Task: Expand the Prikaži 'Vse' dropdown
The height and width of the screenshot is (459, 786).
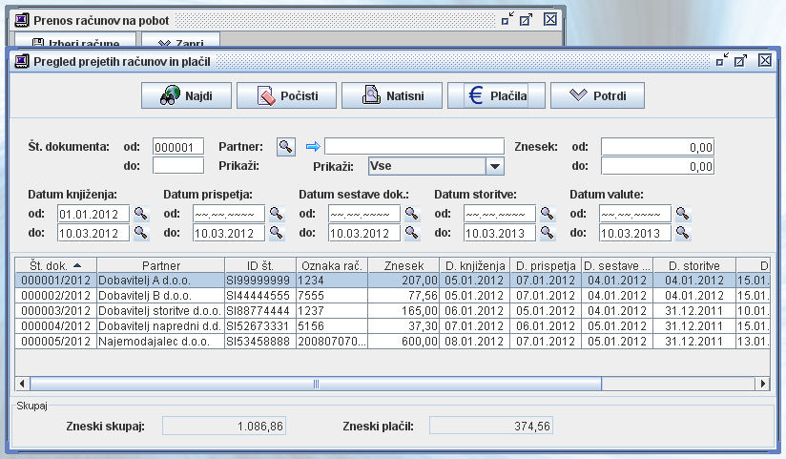Action: (493, 166)
